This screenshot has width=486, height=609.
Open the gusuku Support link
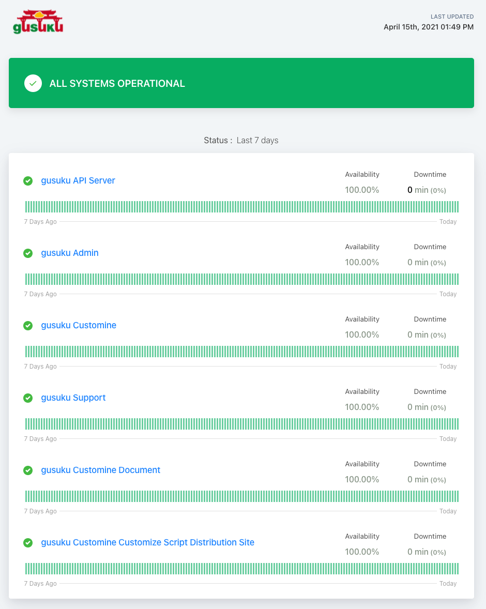pos(73,398)
